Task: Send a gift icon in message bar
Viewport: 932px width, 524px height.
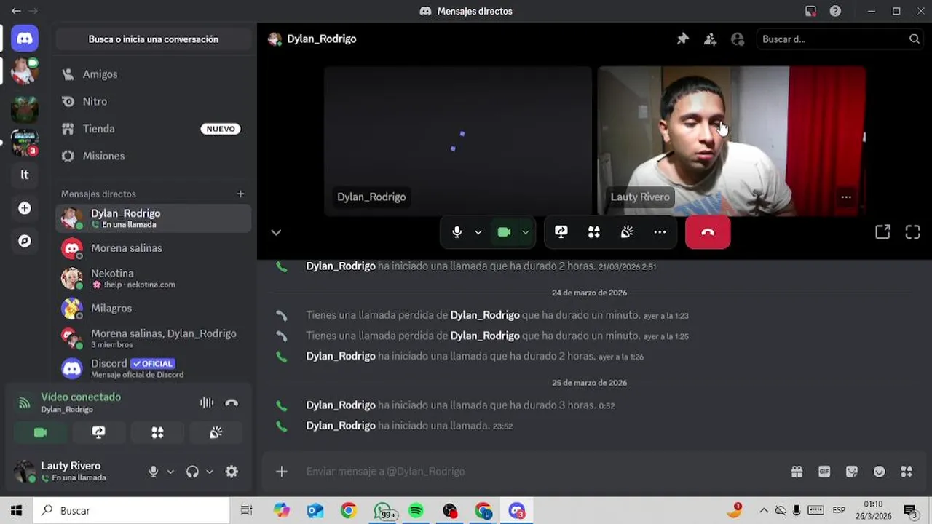Action: (x=797, y=472)
